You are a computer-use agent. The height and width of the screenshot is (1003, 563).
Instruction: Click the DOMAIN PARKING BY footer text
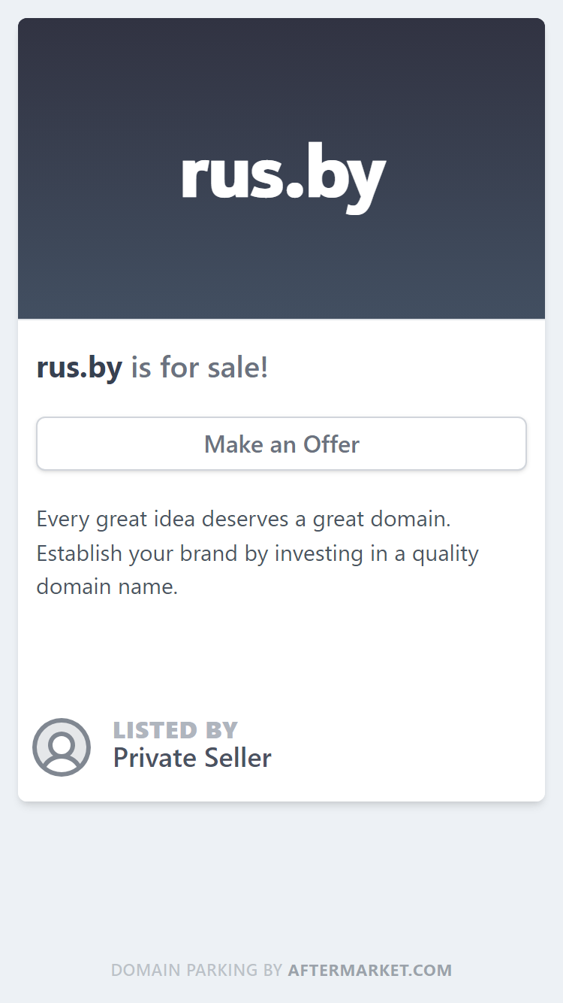tap(197, 970)
